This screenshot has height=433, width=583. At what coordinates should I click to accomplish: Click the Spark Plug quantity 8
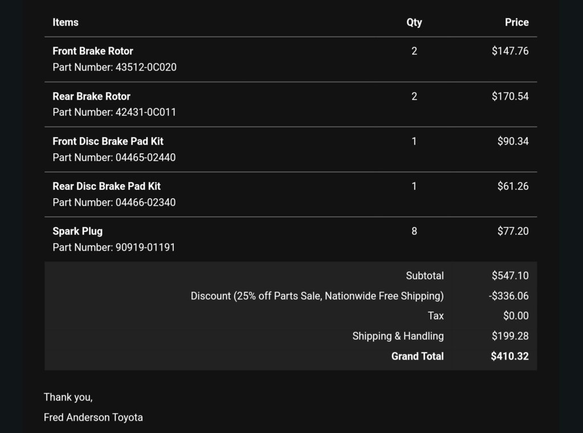[414, 231]
